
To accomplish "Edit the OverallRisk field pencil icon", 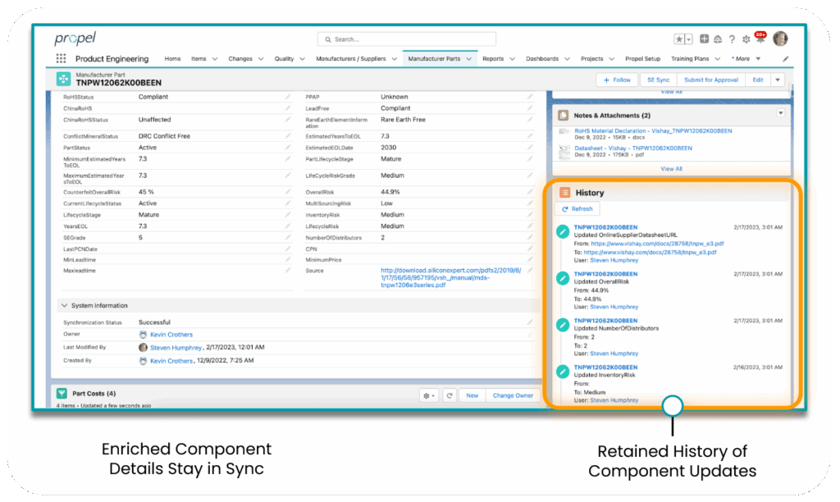I will click(x=530, y=192).
